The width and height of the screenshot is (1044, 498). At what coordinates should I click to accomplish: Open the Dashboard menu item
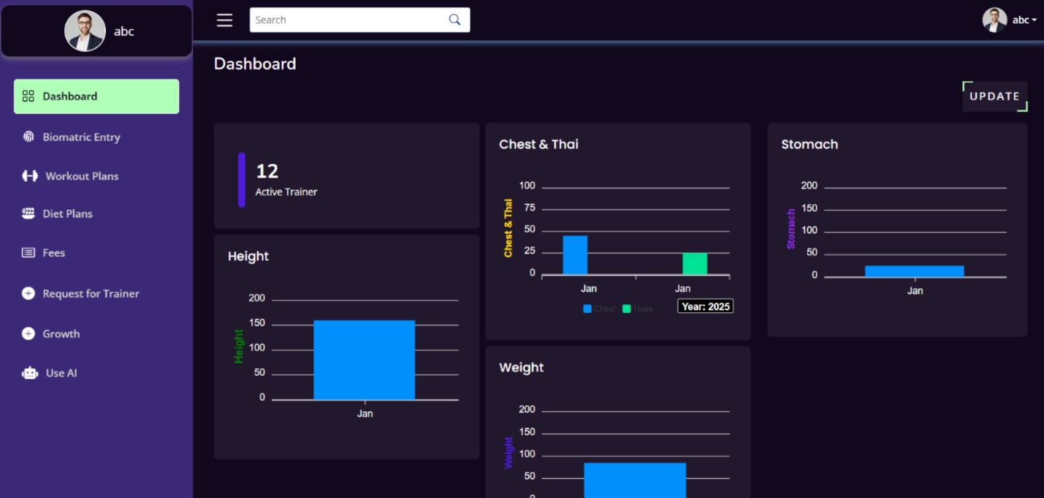click(x=96, y=97)
